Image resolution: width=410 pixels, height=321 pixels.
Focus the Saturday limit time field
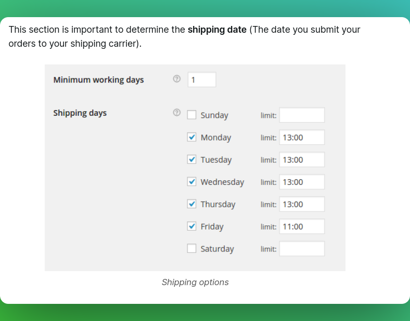click(302, 249)
